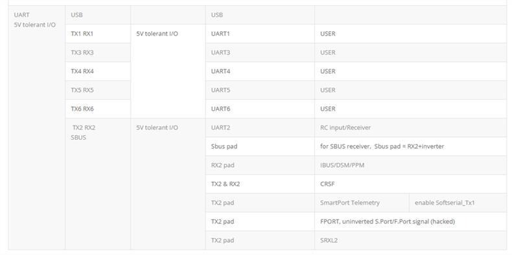The image size is (512, 255).
Task: Click the enable Softserial_Tx1 cell
Action: coord(458,203)
